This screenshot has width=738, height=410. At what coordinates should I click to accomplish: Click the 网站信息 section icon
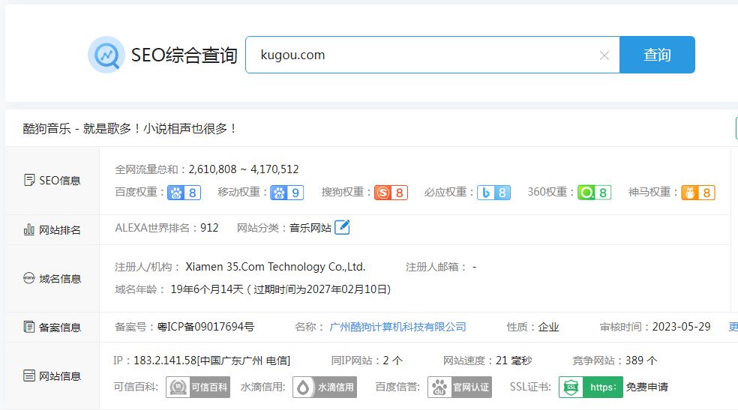[x=29, y=376]
